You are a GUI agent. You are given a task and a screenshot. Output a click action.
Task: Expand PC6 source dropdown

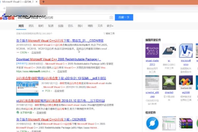pos(51,91)
